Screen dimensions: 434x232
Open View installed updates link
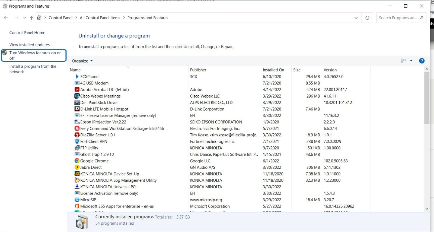(30, 45)
